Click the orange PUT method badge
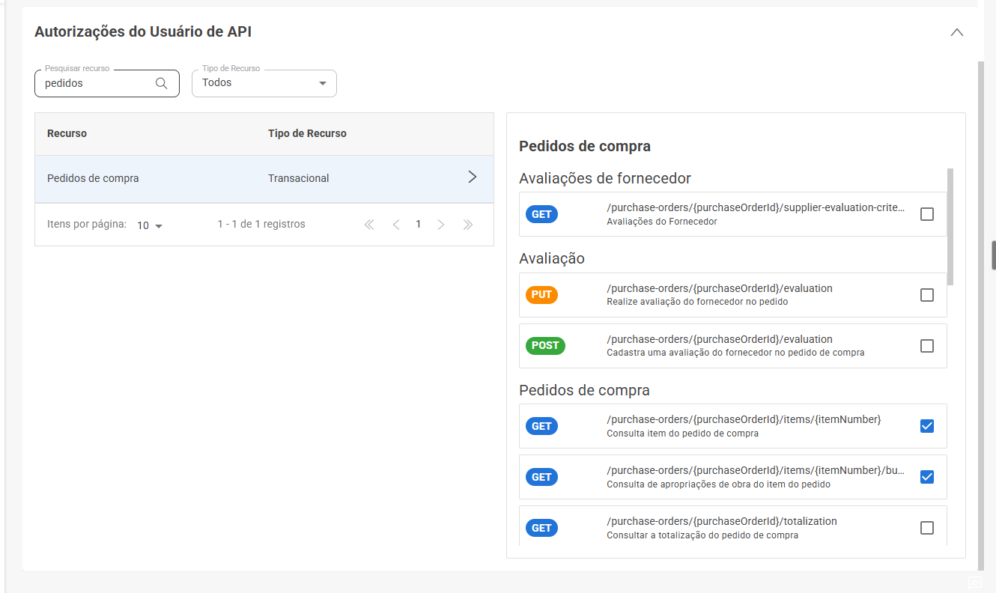The width and height of the screenshot is (996, 593). 541,295
